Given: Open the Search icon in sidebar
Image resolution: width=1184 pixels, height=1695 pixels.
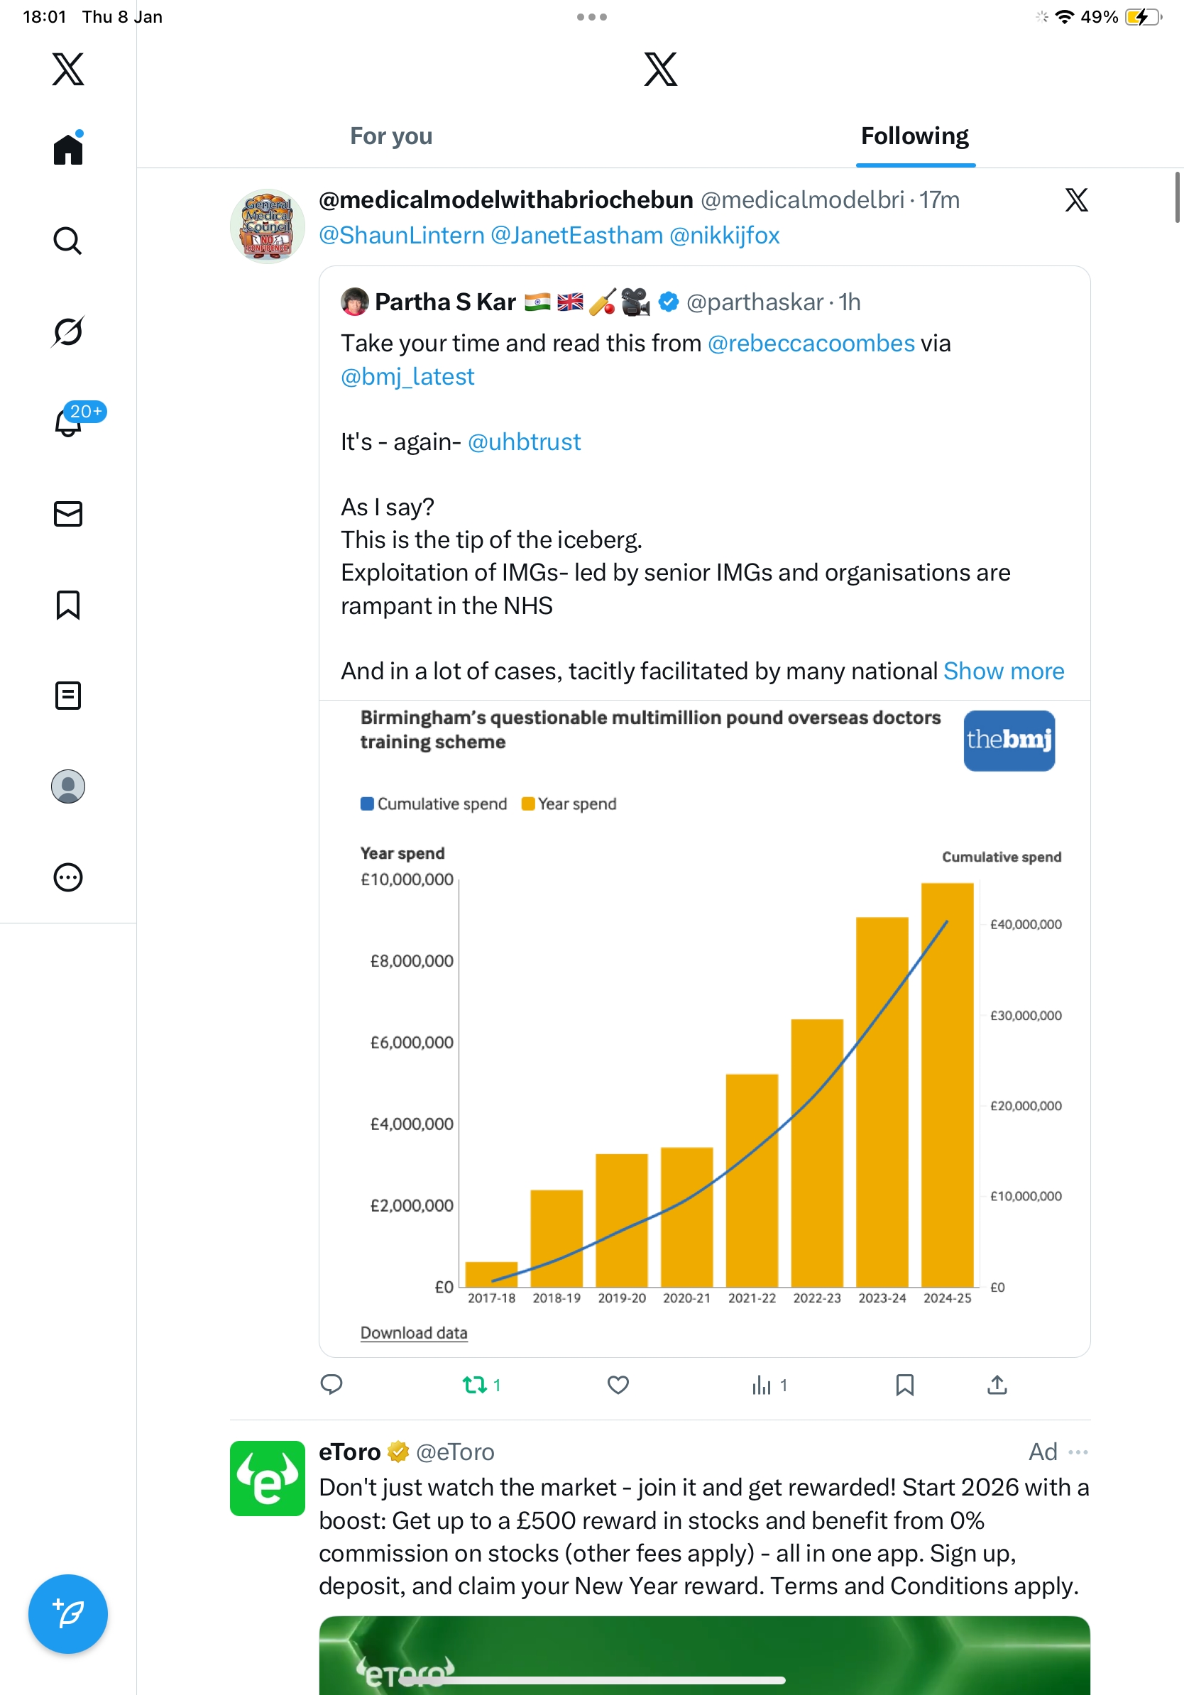Looking at the screenshot, I should pos(67,241).
